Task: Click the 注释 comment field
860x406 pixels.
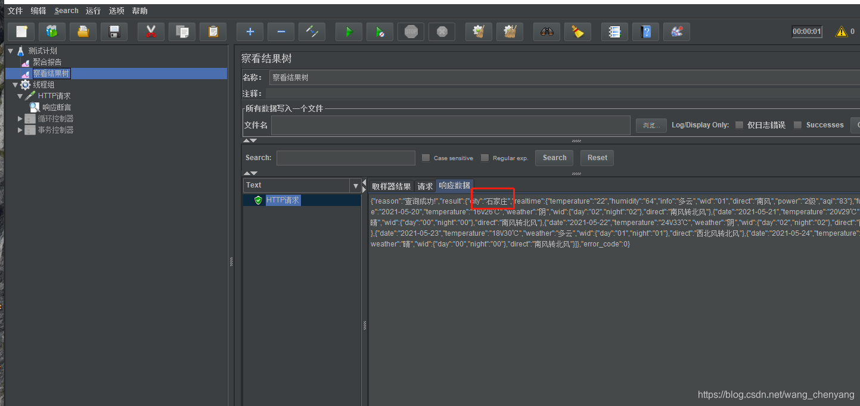Action: [x=563, y=93]
